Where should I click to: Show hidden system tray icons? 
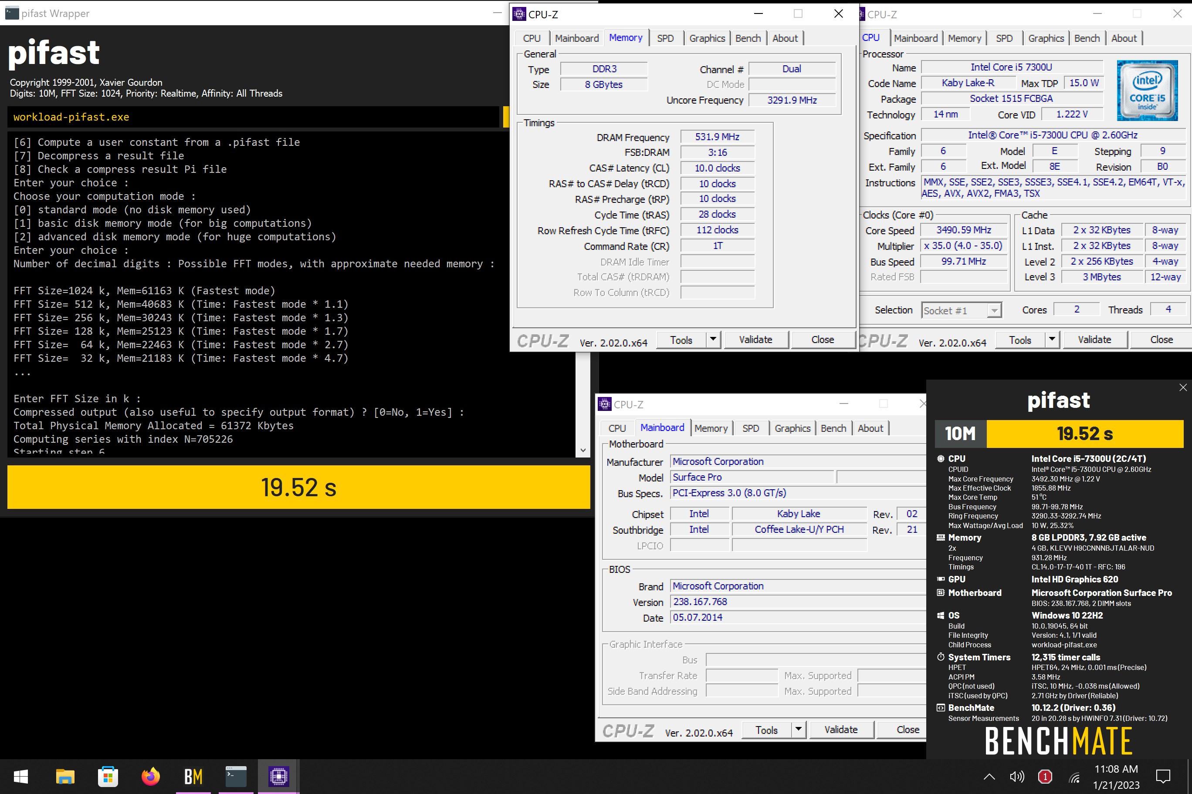989,776
